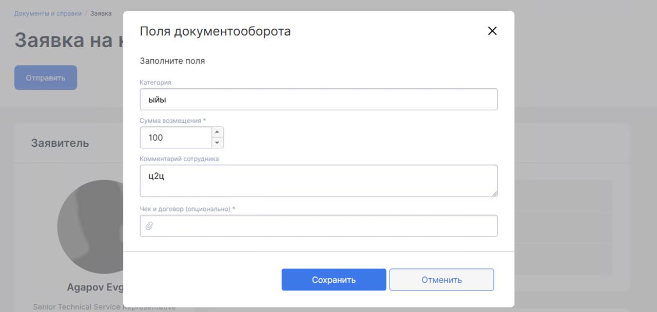Open the Чек и договор file upload field

click(x=323, y=226)
